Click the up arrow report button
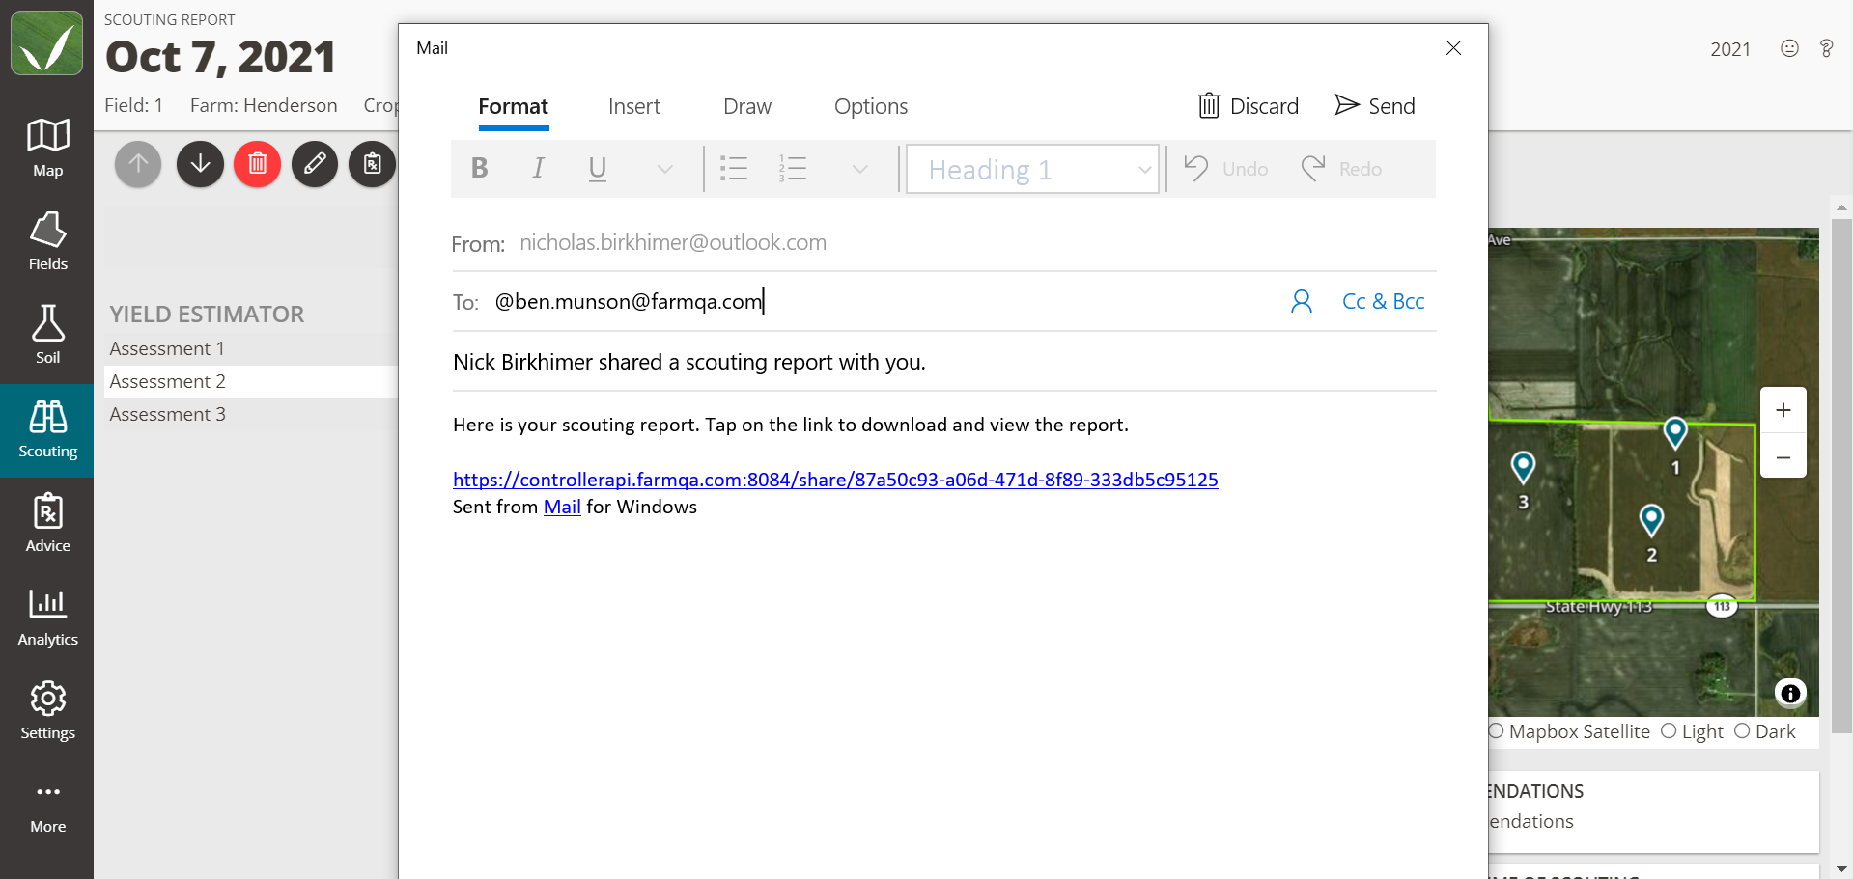This screenshot has height=879, width=1853. tap(138, 164)
